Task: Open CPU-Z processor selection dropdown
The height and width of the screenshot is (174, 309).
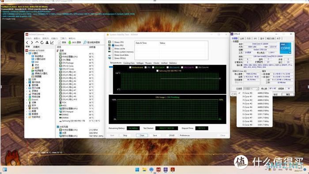Action: [251, 89]
